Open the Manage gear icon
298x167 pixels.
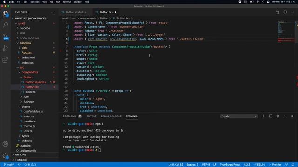click(5, 156)
